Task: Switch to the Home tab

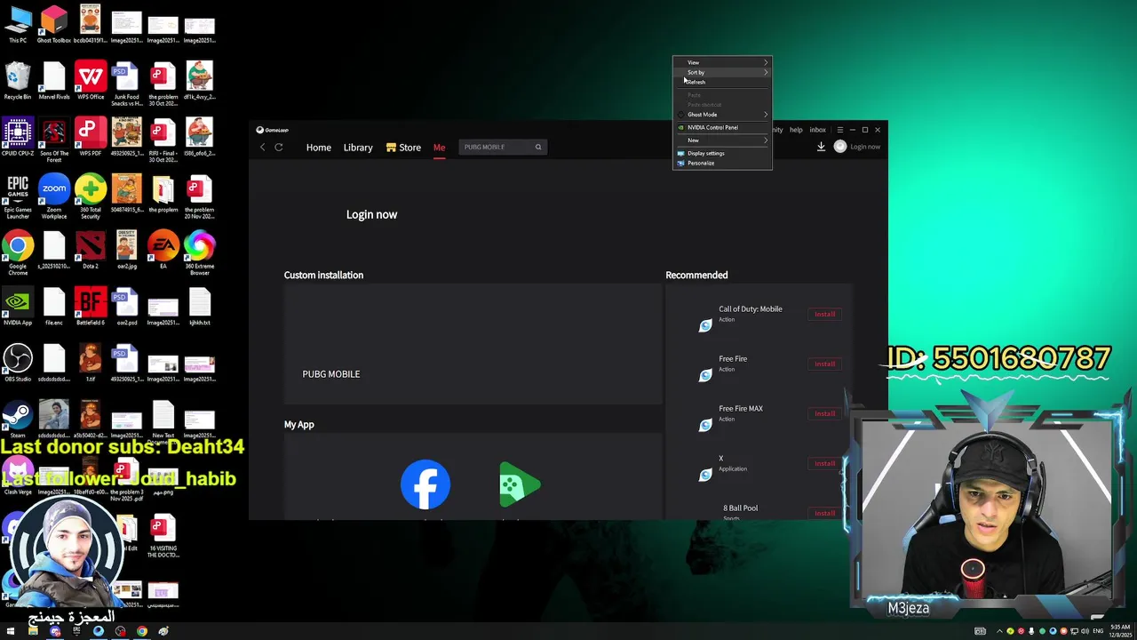Action: coord(319,148)
